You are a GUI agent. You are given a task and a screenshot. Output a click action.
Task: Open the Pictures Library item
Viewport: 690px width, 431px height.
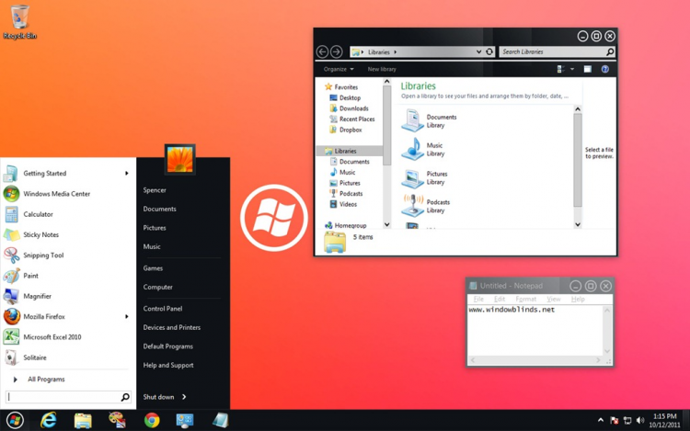[424, 177]
